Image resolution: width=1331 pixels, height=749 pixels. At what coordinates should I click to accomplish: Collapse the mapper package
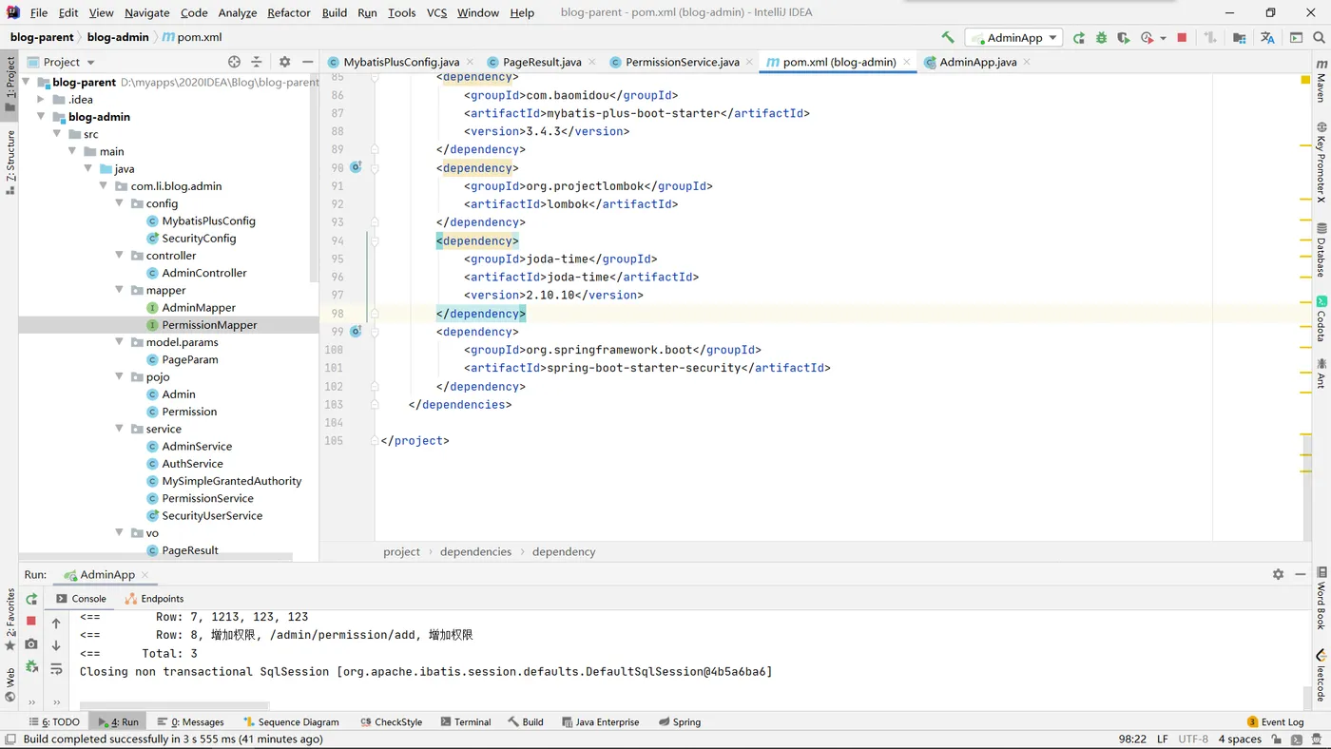pyautogui.click(x=120, y=290)
